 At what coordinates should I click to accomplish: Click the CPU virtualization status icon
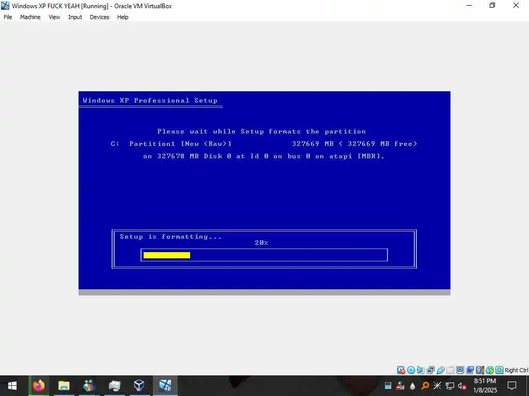coord(479,370)
